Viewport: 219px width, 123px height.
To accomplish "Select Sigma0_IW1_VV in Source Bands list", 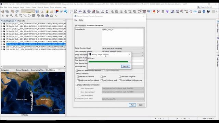I will coord(108,30).
